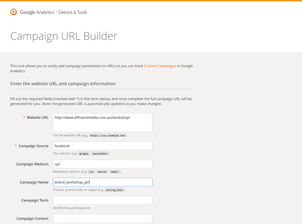The image size is (302, 224).
Task: Open the Custom Campaigns link
Action: coord(160,66)
